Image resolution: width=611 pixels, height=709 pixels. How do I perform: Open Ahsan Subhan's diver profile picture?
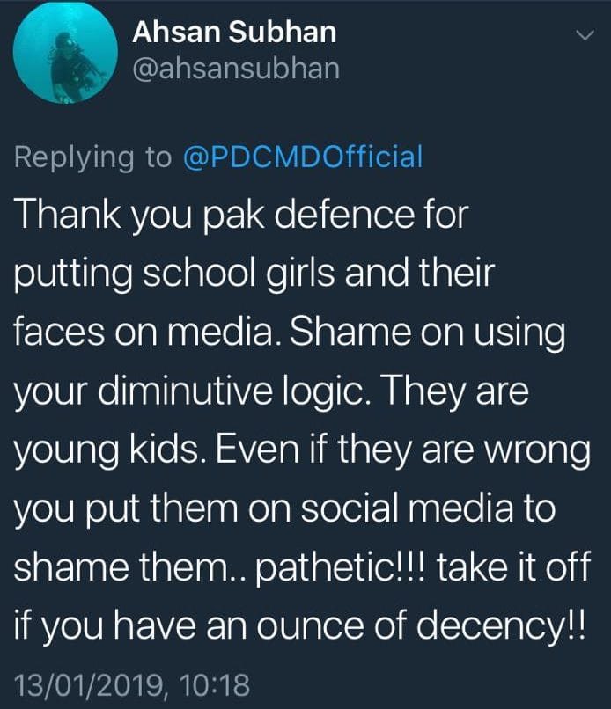coord(66,52)
